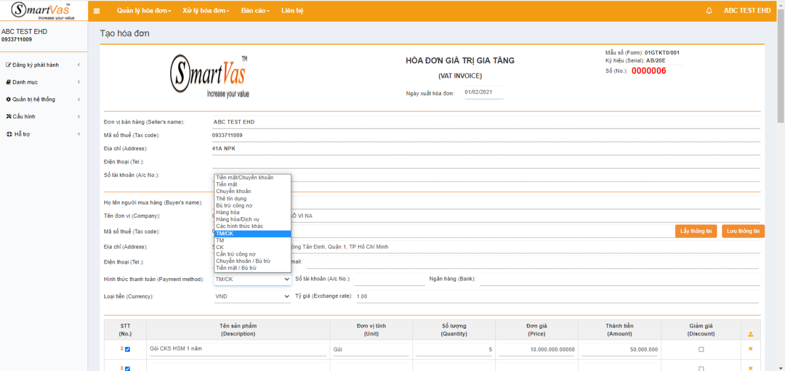785x371 pixels.
Task: Click the lifebuoy icon beside Hỗ trợ
Action: [x=9, y=134]
